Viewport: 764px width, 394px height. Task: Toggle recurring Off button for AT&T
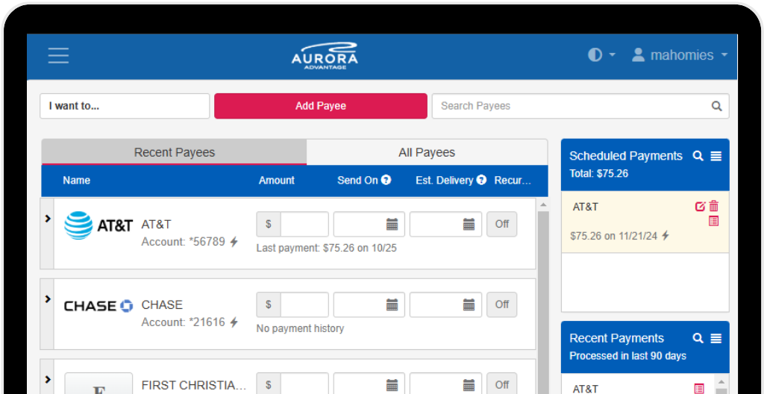[501, 224]
